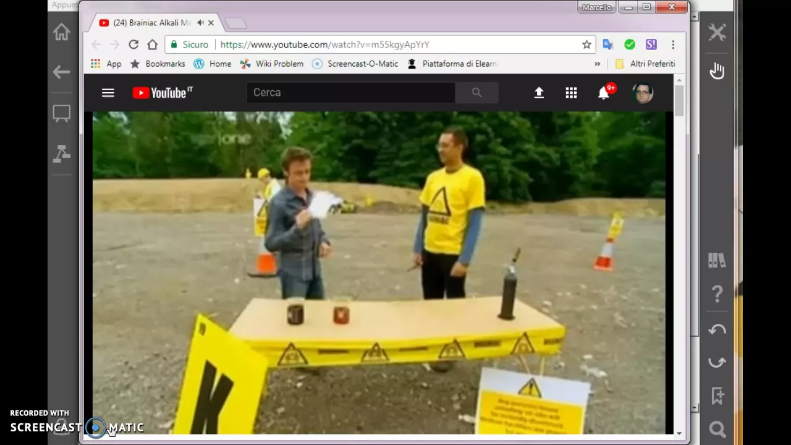Open the crossed tools icon in right sidebar
The height and width of the screenshot is (445, 791).
(717, 32)
